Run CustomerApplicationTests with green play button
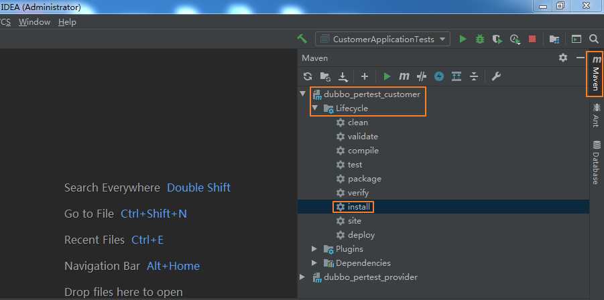This screenshot has height=300, width=604. (463, 39)
